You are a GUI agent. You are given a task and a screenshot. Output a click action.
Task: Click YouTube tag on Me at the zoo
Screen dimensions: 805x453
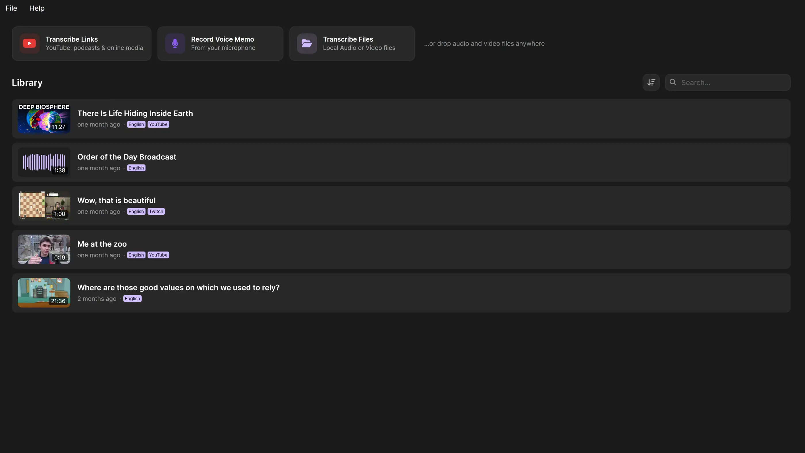coord(158,255)
